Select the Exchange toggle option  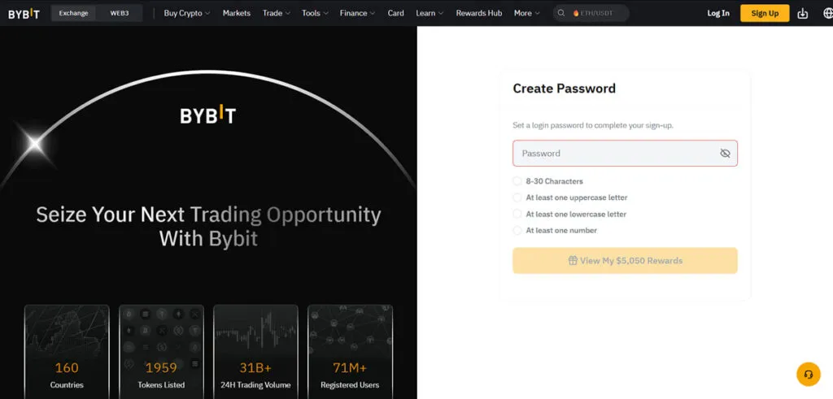[73, 13]
